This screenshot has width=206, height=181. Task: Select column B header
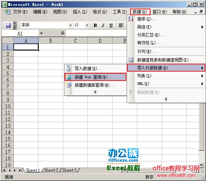pyautogui.click(x=50, y=41)
